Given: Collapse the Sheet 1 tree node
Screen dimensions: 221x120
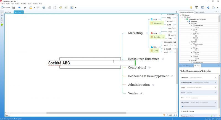Looking at the screenshot, I should click(183, 17).
